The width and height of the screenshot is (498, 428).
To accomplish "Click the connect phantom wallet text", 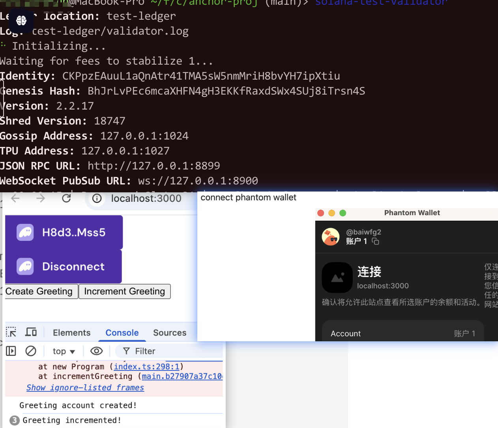I will (x=248, y=197).
